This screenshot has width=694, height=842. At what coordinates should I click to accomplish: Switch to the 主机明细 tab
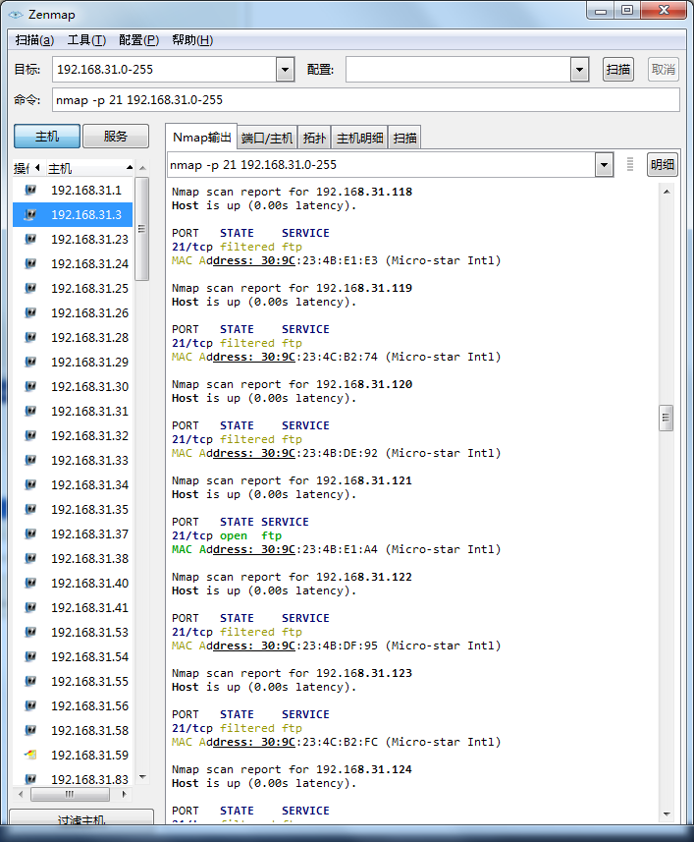pyautogui.click(x=360, y=139)
